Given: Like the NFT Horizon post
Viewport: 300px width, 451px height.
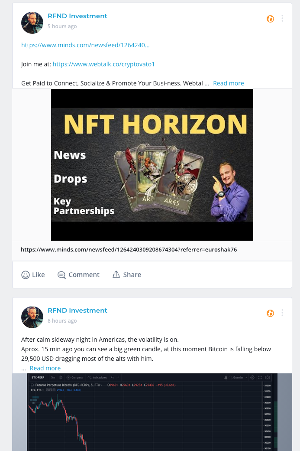Looking at the screenshot, I should coord(33,275).
